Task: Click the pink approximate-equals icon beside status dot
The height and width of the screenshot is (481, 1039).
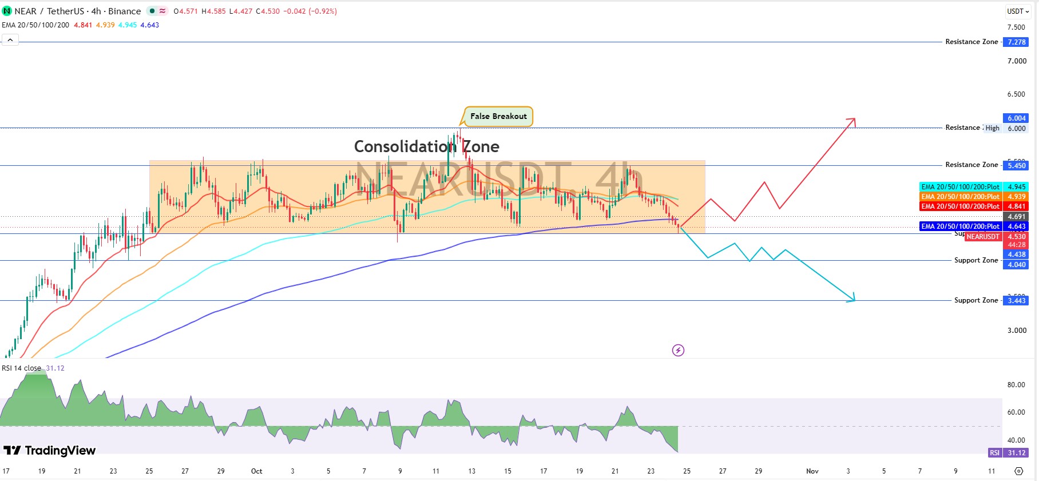Action: [x=162, y=11]
